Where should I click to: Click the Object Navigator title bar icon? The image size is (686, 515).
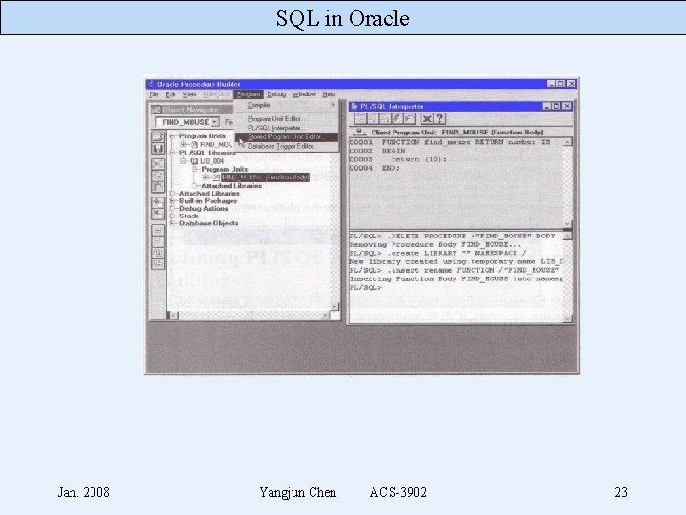pyautogui.click(x=155, y=110)
